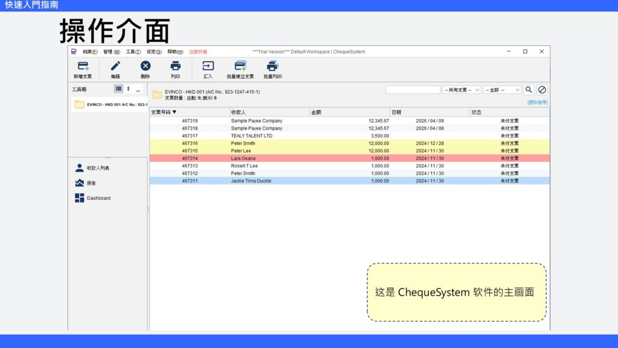The height and width of the screenshot is (348, 618).
Task: Click payee Jackie Tima Duckle
Action: (x=251, y=181)
